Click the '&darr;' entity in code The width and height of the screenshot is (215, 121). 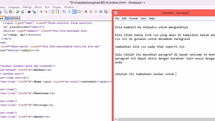click(x=28, y=50)
